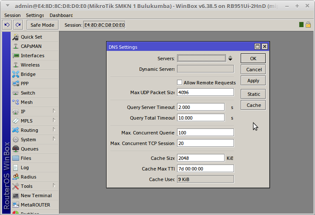
Task: Confirm DNS settings with OK
Action: (x=253, y=59)
